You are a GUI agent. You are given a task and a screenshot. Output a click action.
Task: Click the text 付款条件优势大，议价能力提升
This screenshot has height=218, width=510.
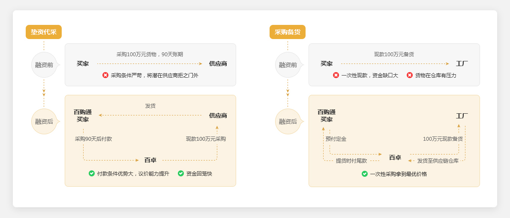click(x=133, y=173)
